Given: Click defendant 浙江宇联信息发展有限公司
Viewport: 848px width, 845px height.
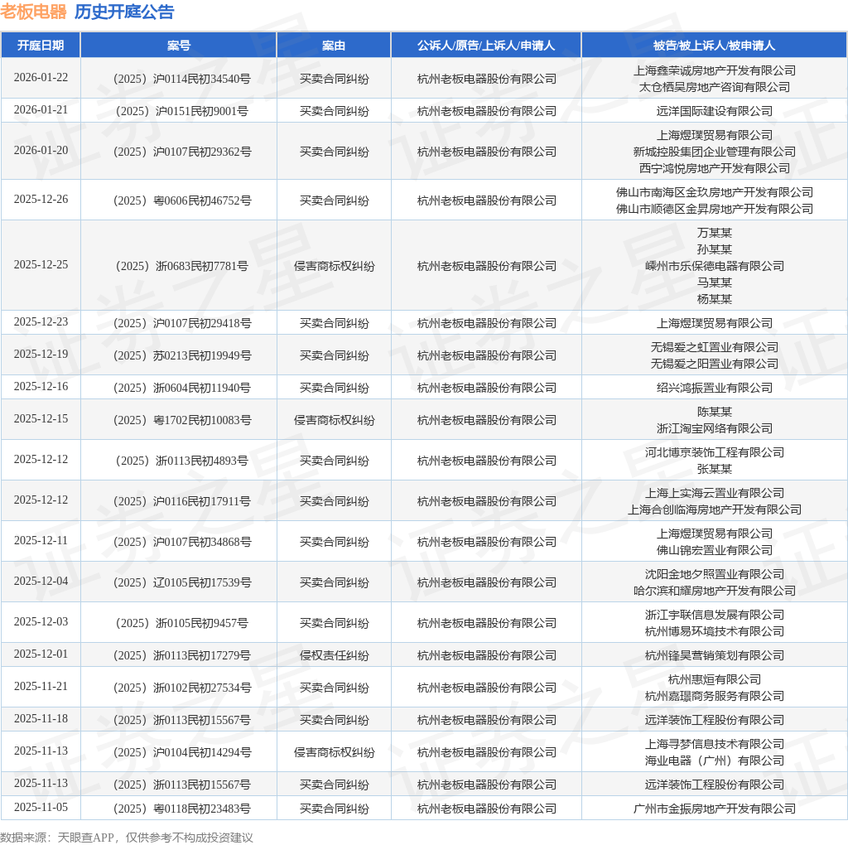Looking at the screenshot, I should pos(715,615).
